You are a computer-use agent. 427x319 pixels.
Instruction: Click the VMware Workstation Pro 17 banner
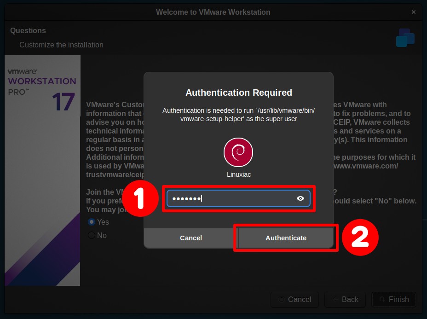point(42,170)
